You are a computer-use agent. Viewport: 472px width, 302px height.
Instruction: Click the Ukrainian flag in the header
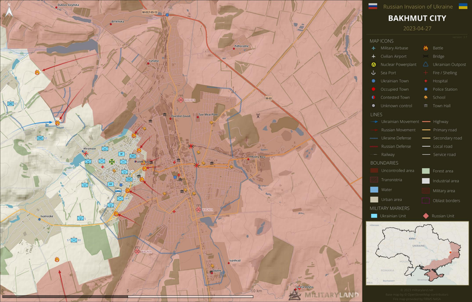point(463,7)
